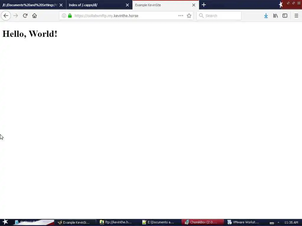Open E:\Documents a... taskbar window
302x226 pixels.
coord(160,222)
